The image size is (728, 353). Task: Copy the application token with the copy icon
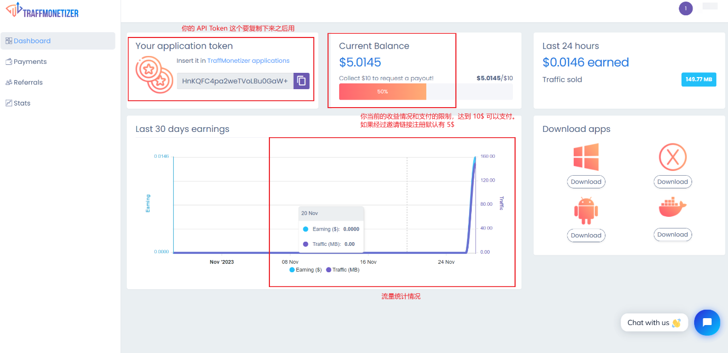tap(301, 81)
